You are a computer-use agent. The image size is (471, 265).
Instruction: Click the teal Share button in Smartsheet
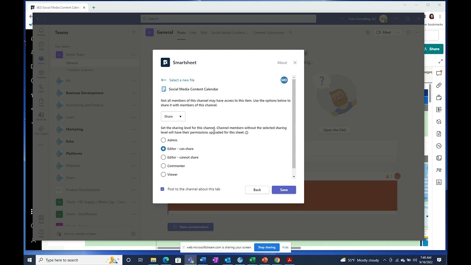coord(433,49)
